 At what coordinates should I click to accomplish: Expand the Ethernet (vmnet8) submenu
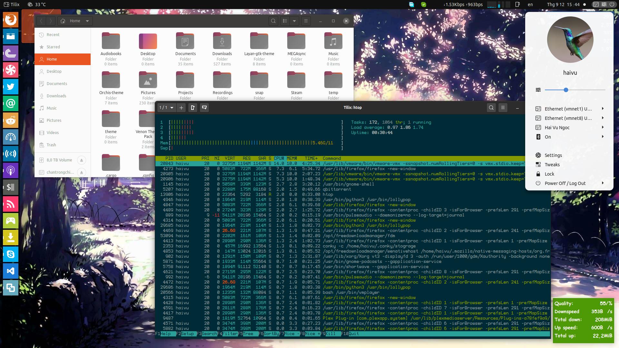pos(603,118)
